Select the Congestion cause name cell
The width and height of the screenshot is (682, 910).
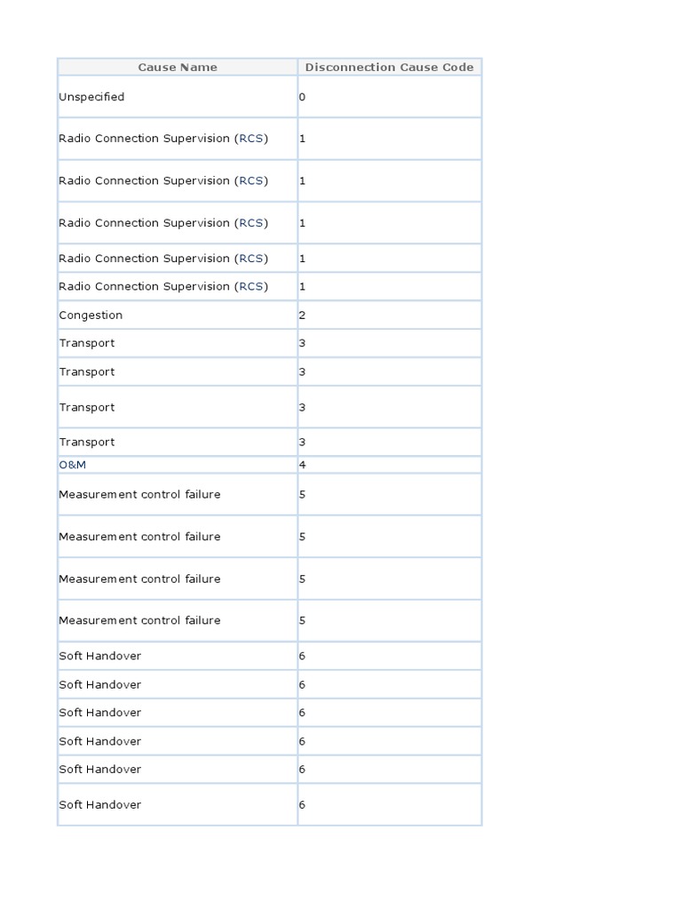[178, 315]
